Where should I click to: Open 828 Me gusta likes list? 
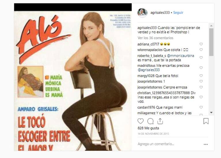(148, 128)
